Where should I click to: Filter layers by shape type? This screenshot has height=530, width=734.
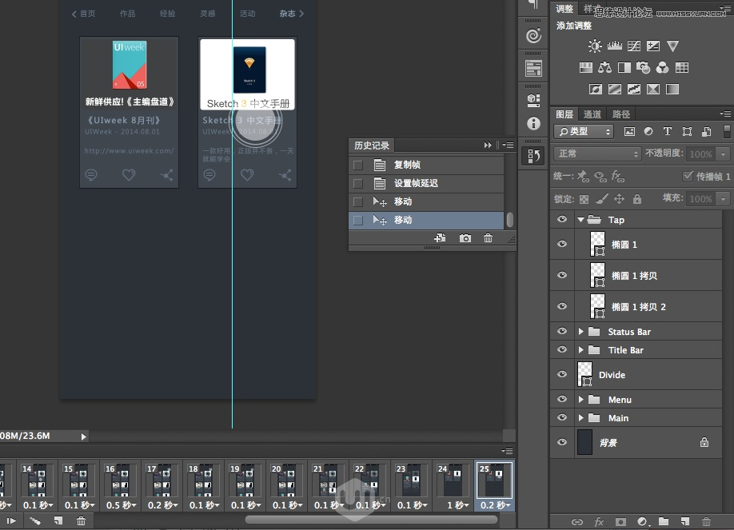tap(687, 132)
